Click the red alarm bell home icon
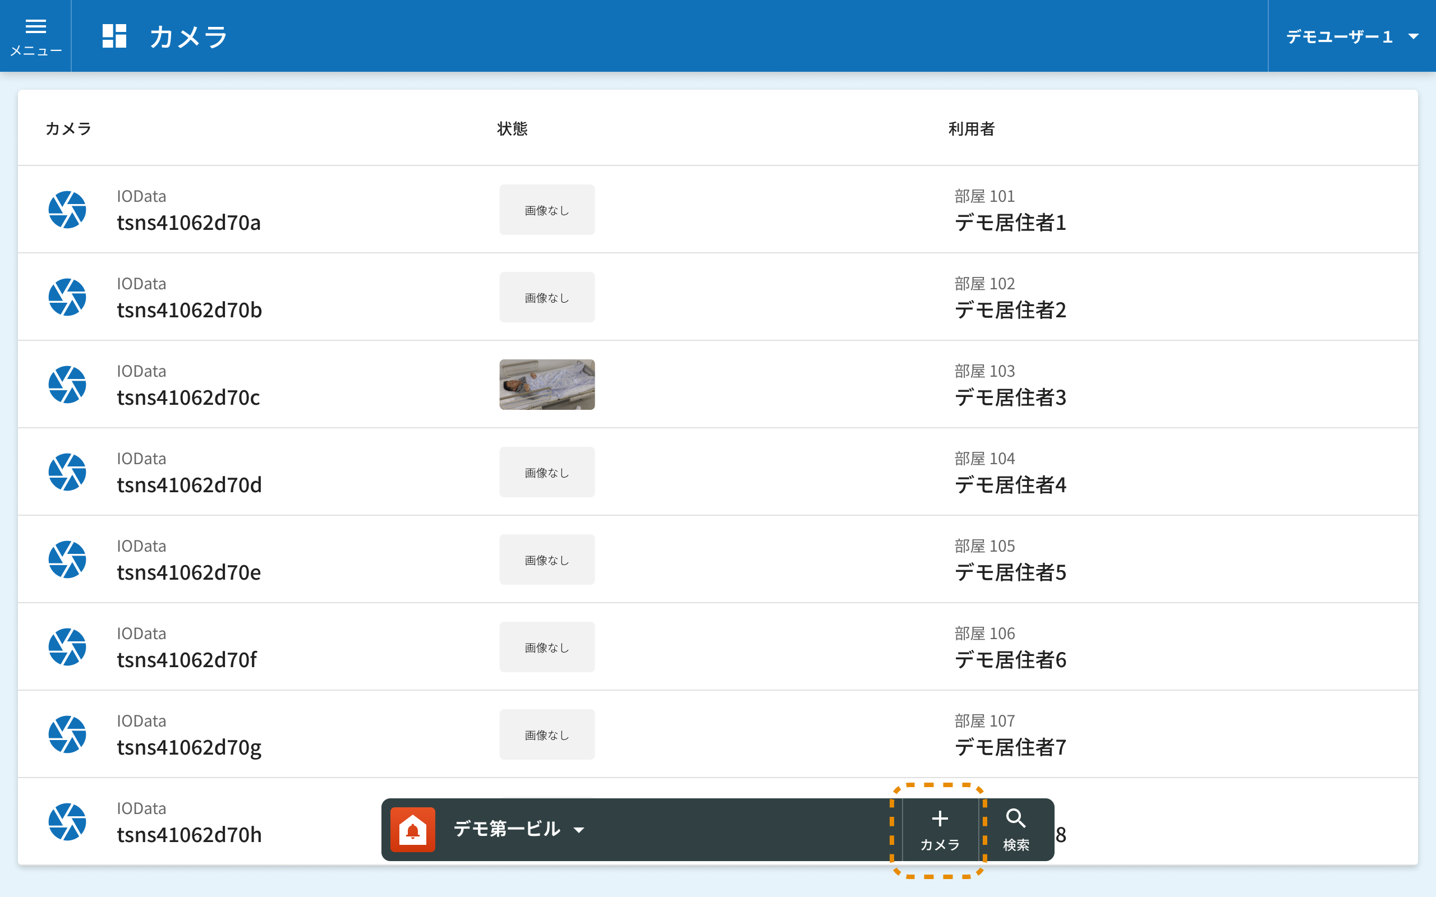The width and height of the screenshot is (1436, 897). [x=413, y=829]
